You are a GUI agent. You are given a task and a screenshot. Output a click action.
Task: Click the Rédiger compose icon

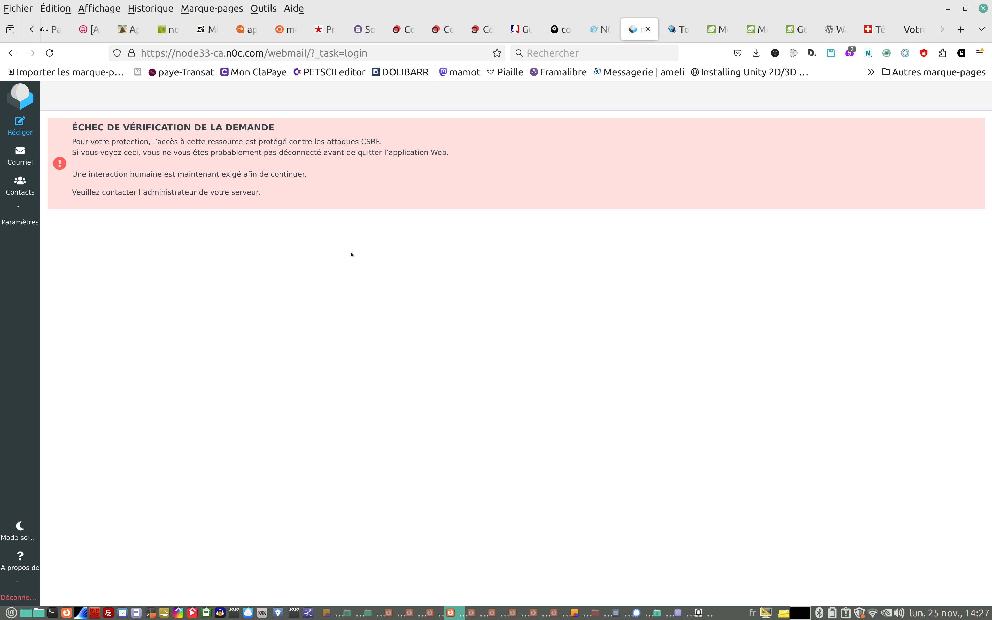click(20, 121)
